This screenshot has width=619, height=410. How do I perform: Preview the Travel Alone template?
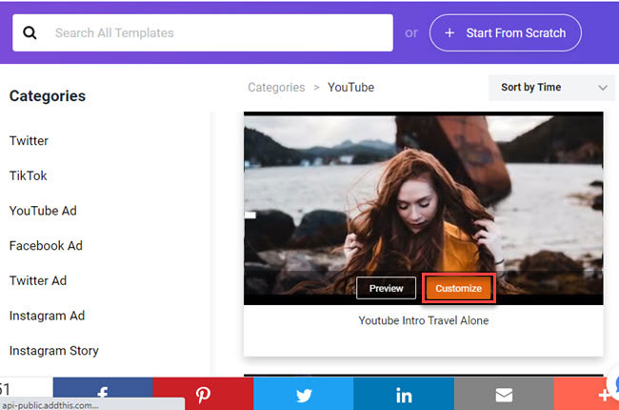point(386,288)
